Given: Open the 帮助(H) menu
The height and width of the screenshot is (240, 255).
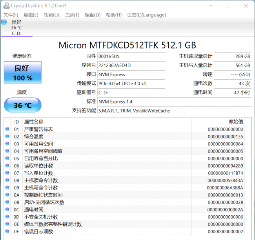Looking at the screenshot, I should coord(114,15).
